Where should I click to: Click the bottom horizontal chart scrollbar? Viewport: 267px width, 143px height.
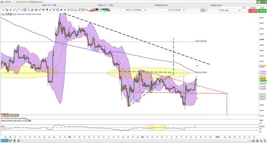136,141
